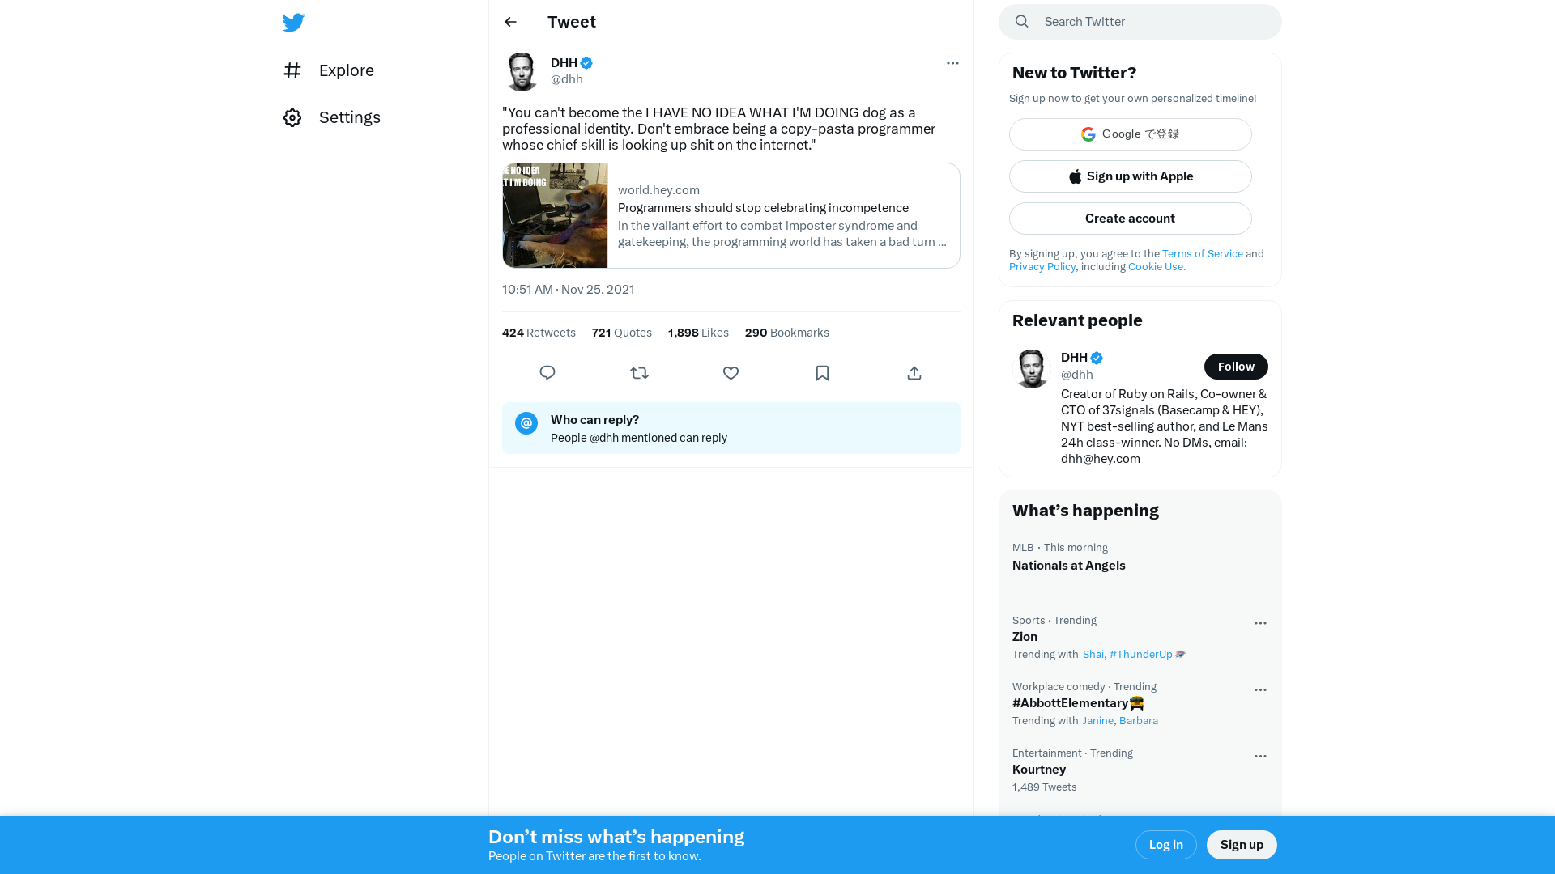Open the tweet's more options menu

click(x=952, y=63)
